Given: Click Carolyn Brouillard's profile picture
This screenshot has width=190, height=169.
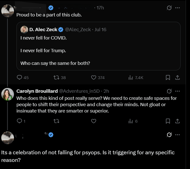Looking at the screenshot, I should (x=7, y=94).
